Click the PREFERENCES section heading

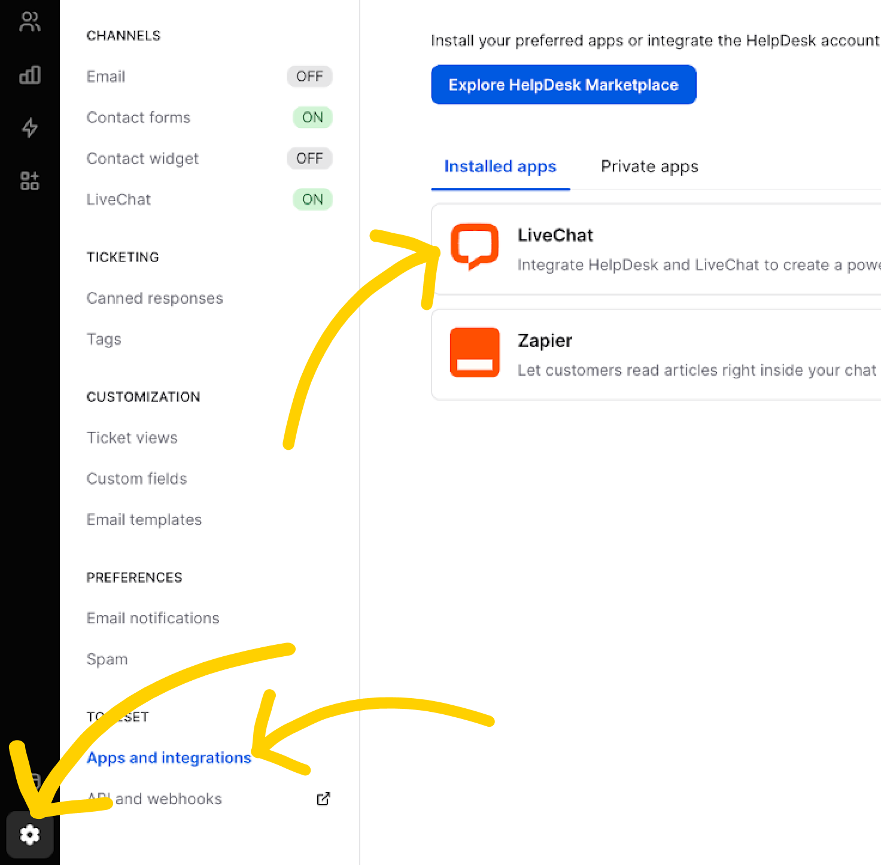coord(135,577)
